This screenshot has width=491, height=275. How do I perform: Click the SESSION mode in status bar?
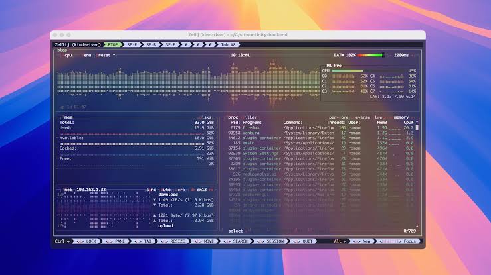pyautogui.click(x=270, y=241)
